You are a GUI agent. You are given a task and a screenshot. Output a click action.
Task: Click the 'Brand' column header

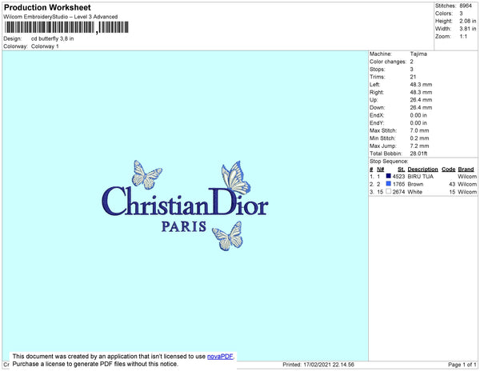pyautogui.click(x=466, y=170)
